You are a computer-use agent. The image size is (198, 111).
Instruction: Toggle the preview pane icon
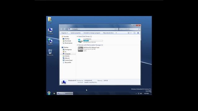point(134,33)
